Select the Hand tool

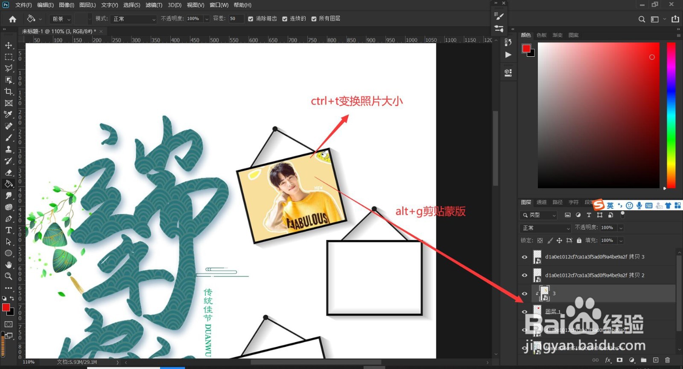coord(9,264)
